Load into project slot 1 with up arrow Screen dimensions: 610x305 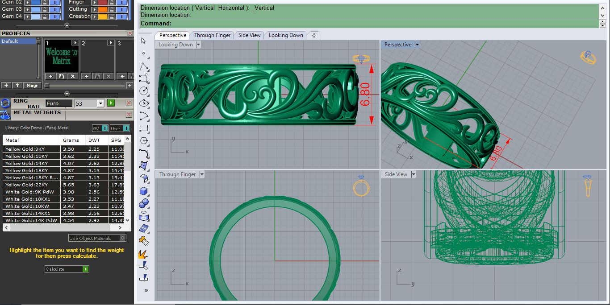click(x=50, y=76)
